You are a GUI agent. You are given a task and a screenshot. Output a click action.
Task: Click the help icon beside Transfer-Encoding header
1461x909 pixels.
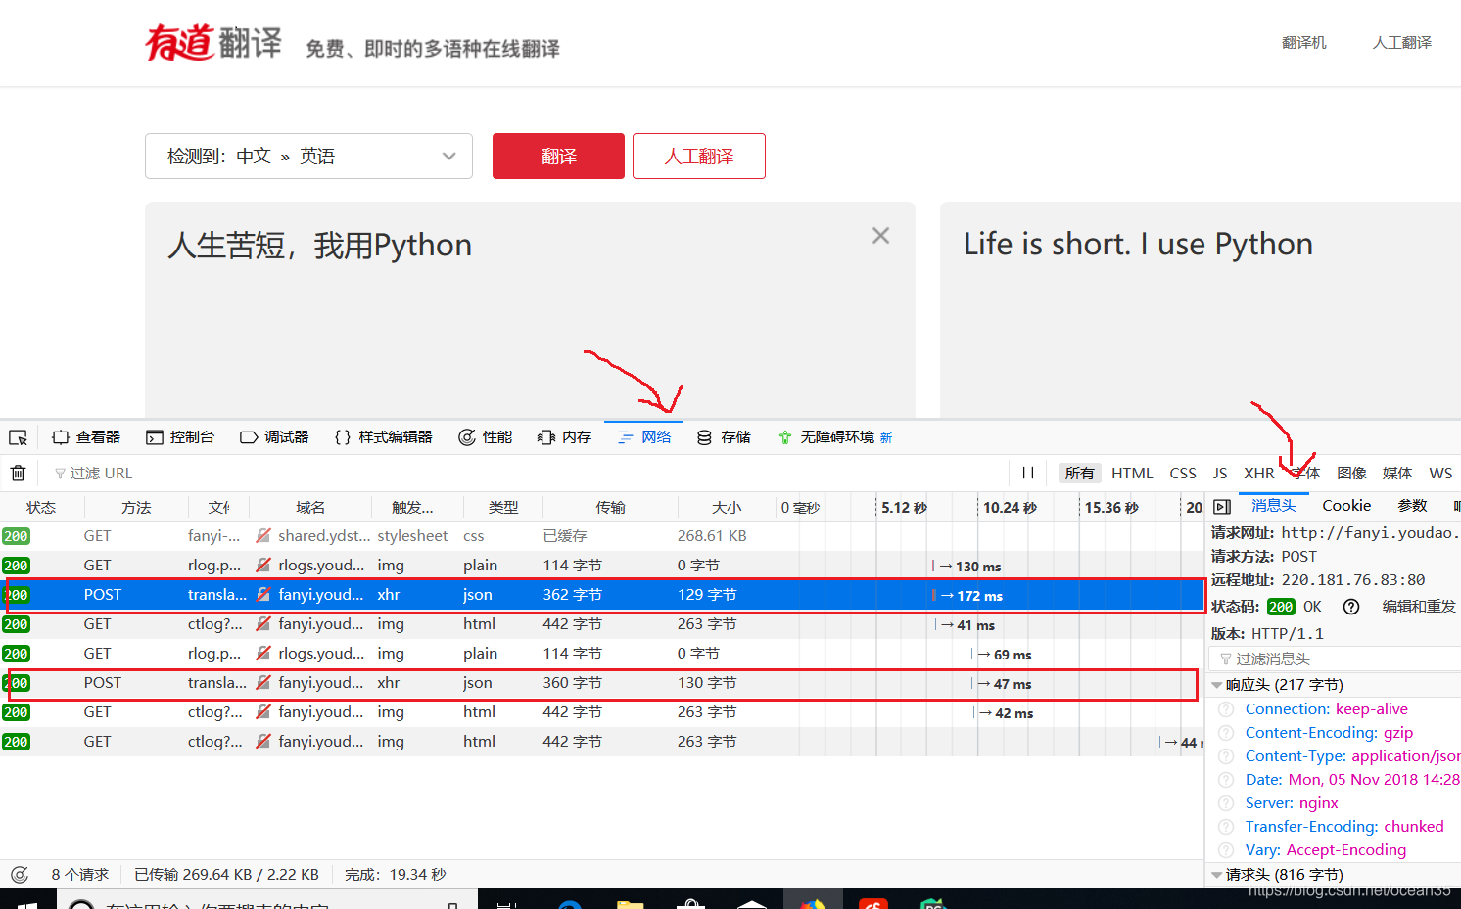(1226, 827)
